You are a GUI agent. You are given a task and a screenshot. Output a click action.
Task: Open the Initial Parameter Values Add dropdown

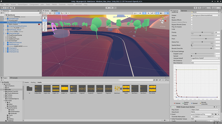pyautogui.click(x=205, y=119)
